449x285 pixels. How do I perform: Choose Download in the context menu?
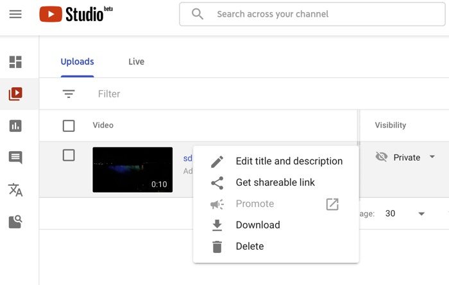276,225
